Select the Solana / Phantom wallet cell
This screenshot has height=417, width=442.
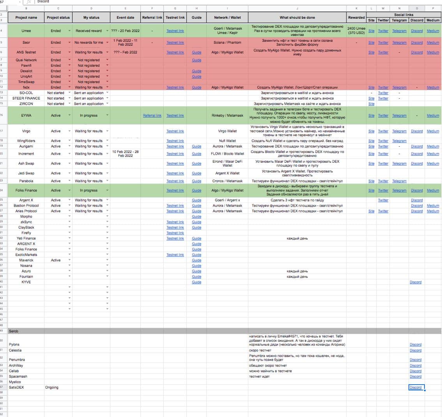coord(227,42)
